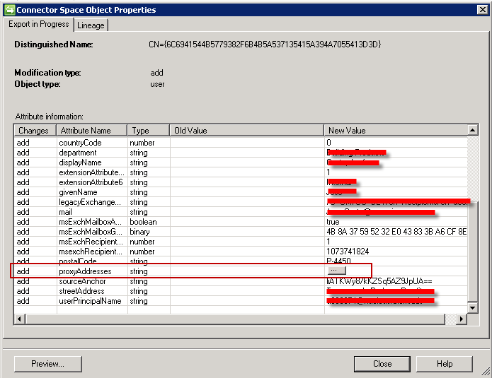Click the New Value column header

[x=395, y=130]
